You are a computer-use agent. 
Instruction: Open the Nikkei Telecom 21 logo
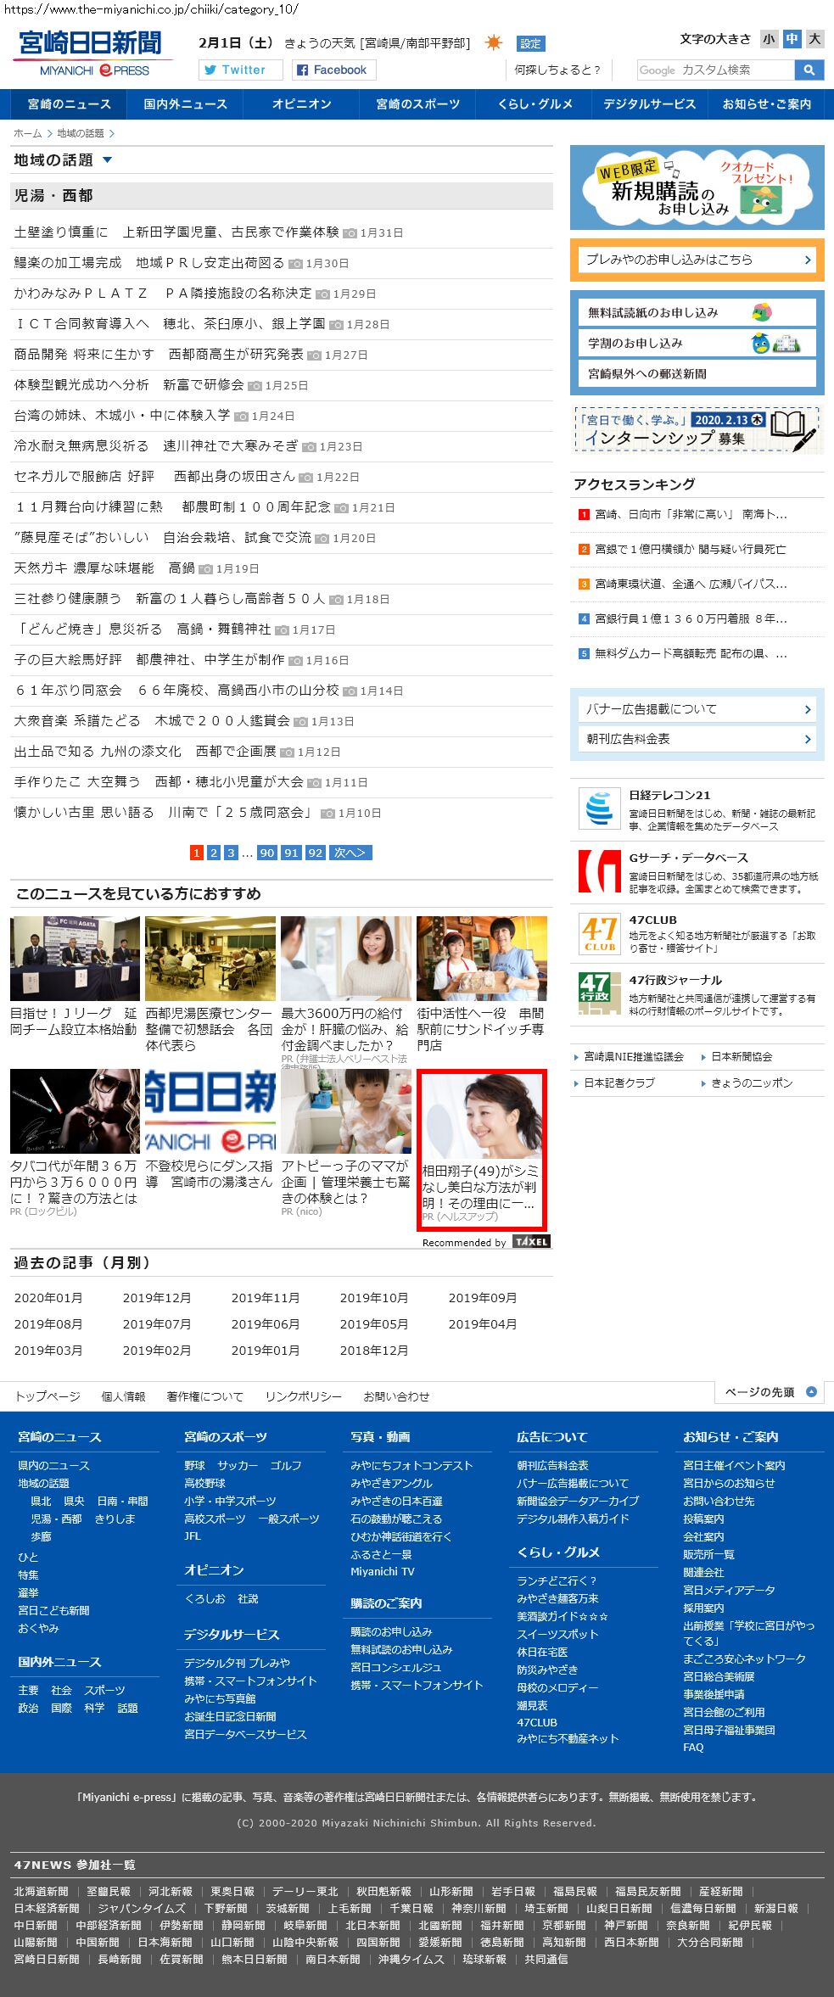click(599, 808)
